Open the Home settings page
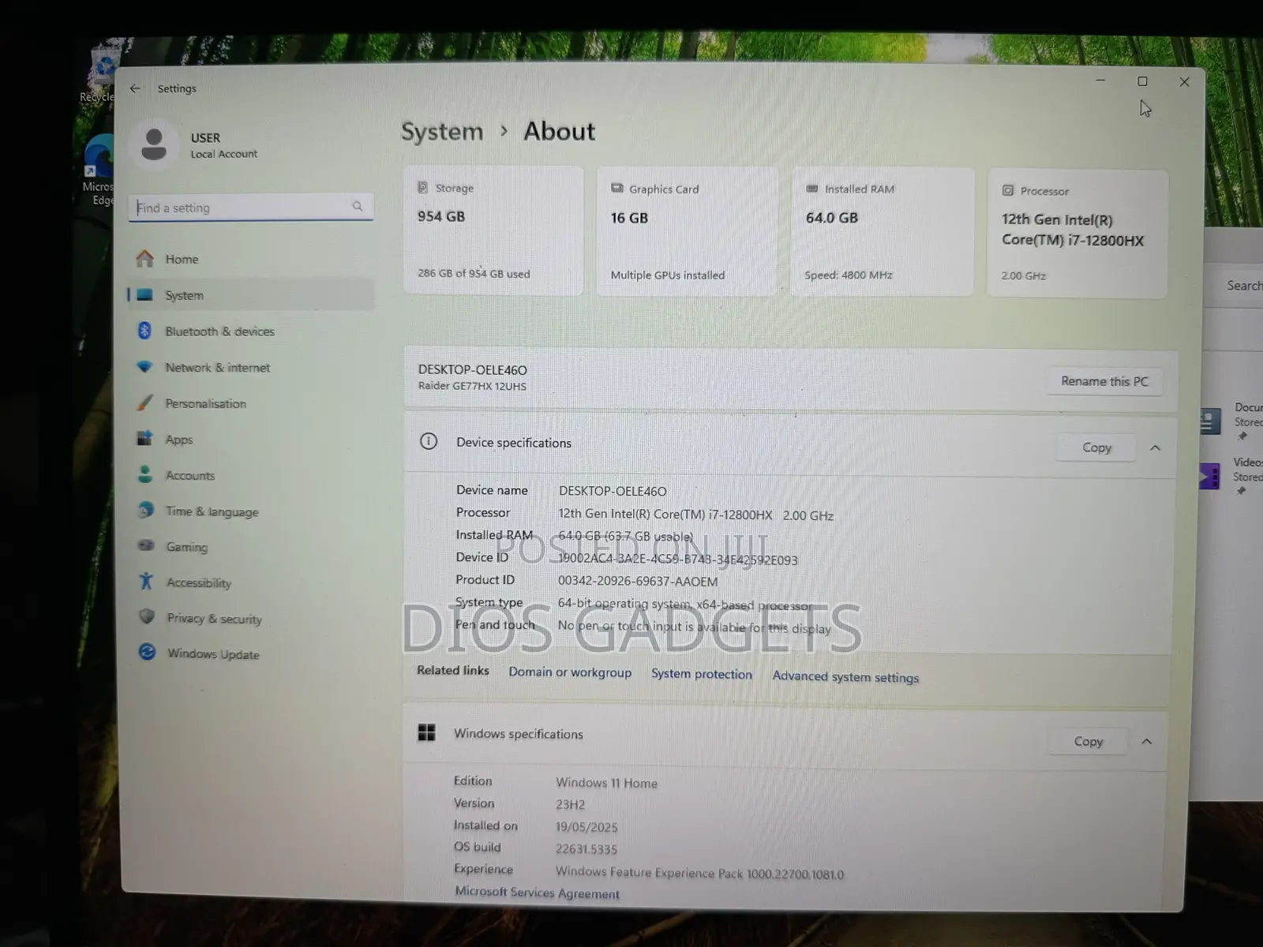The height and width of the screenshot is (947, 1263). click(250, 259)
